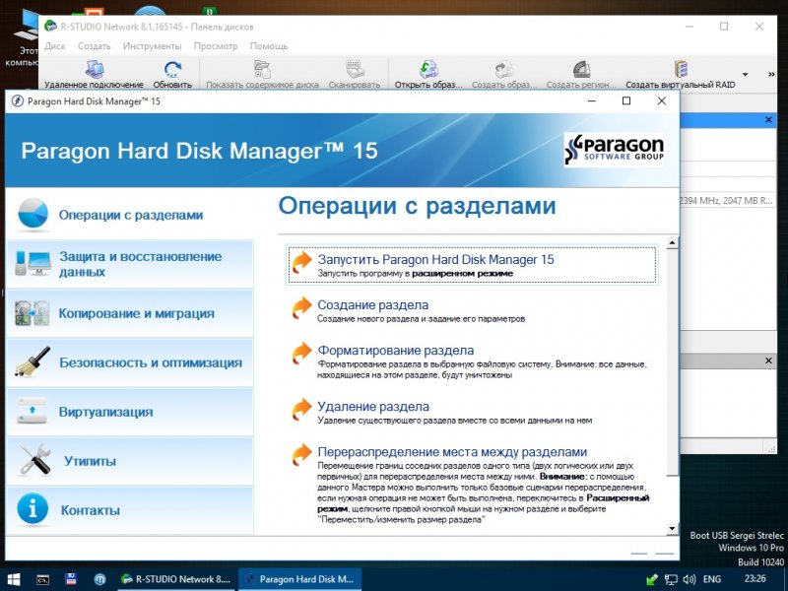Click arrow icon beside Форматирование раздела

coord(302,353)
